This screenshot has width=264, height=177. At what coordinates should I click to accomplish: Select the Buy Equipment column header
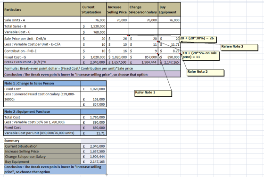[169, 9]
